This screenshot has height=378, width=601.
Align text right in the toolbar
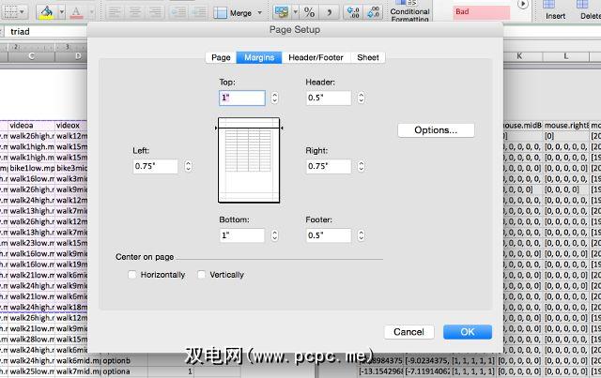pos(155,12)
